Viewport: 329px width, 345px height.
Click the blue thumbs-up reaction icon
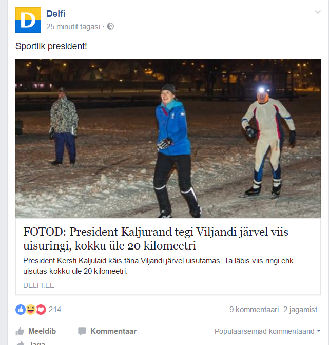21,310
